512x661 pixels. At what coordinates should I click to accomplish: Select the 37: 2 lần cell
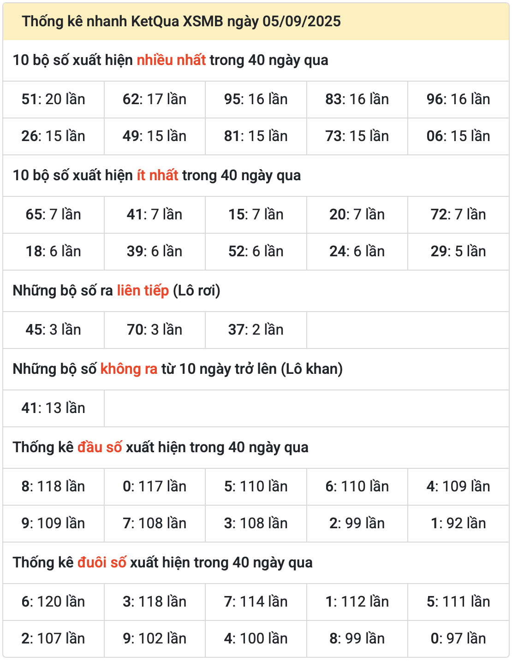pyautogui.click(x=256, y=330)
